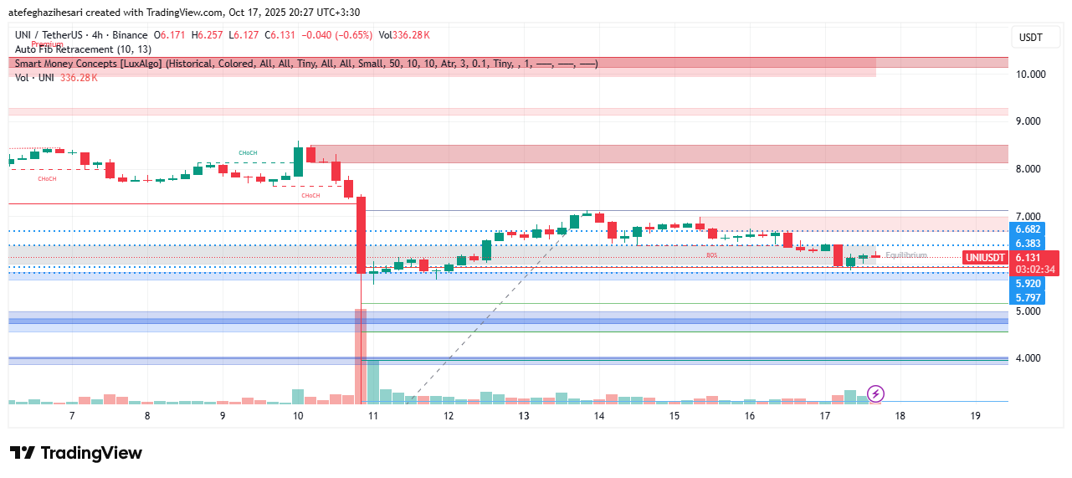The image size is (1072, 478).
Task: Select the Auto Fib Retracement indicator legend
Action: tap(82, 49)
